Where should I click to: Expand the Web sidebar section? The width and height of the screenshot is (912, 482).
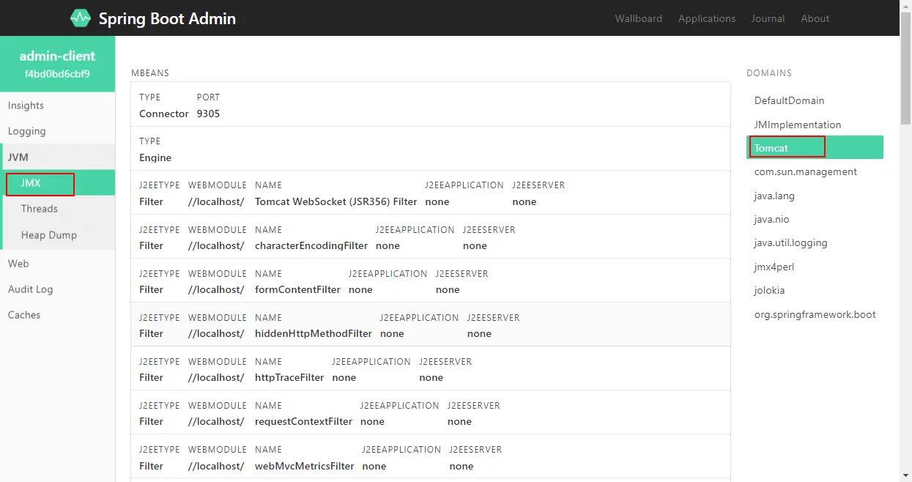(x=18, y=264)
